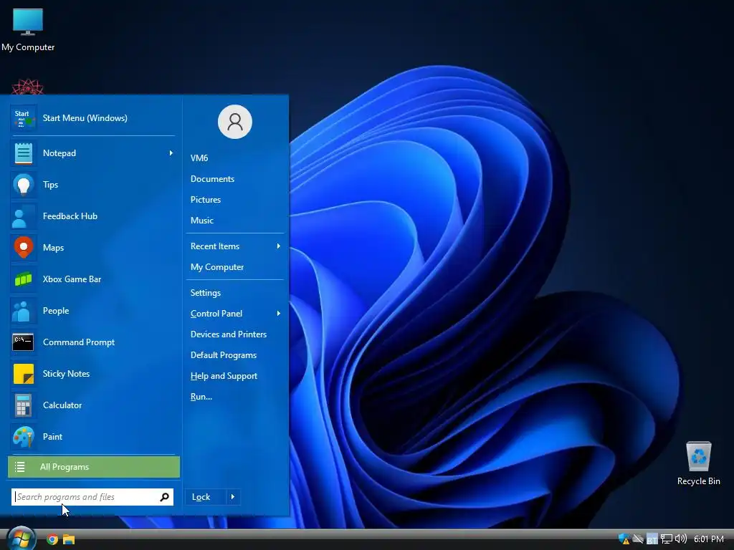This screenshot has width=734, height=550.
Task: Launch Paint from the start menu
Action: [94, 437]
